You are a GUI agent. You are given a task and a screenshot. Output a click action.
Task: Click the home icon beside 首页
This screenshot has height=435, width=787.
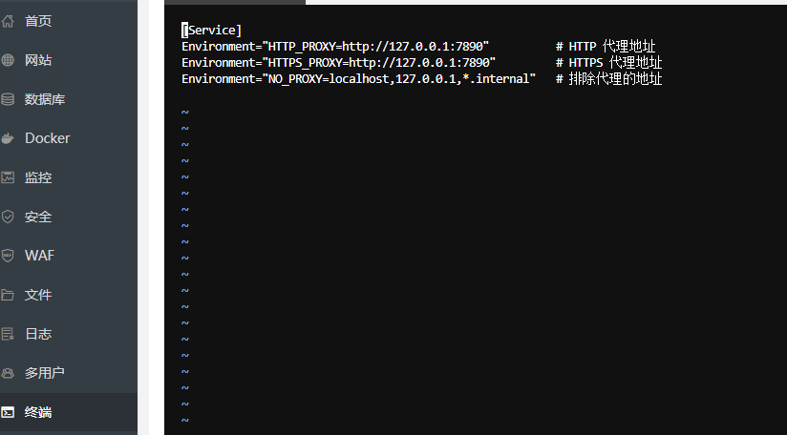coord(8,21)
